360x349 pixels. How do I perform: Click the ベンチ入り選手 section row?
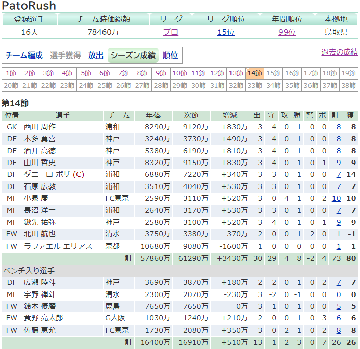click(x=180, y=271)
